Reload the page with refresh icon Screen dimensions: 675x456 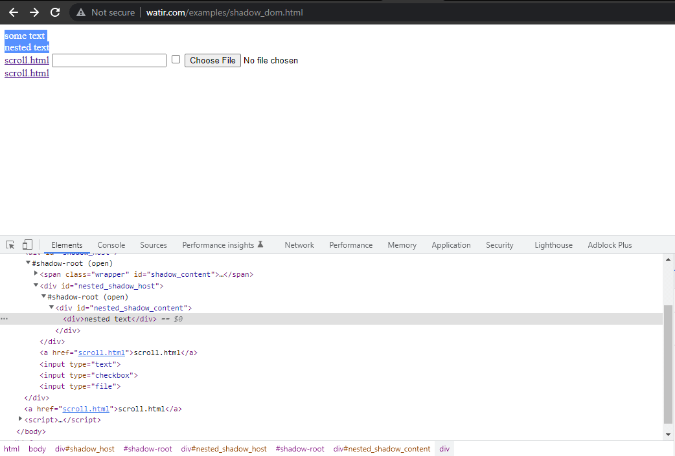(x=55, y=12)
